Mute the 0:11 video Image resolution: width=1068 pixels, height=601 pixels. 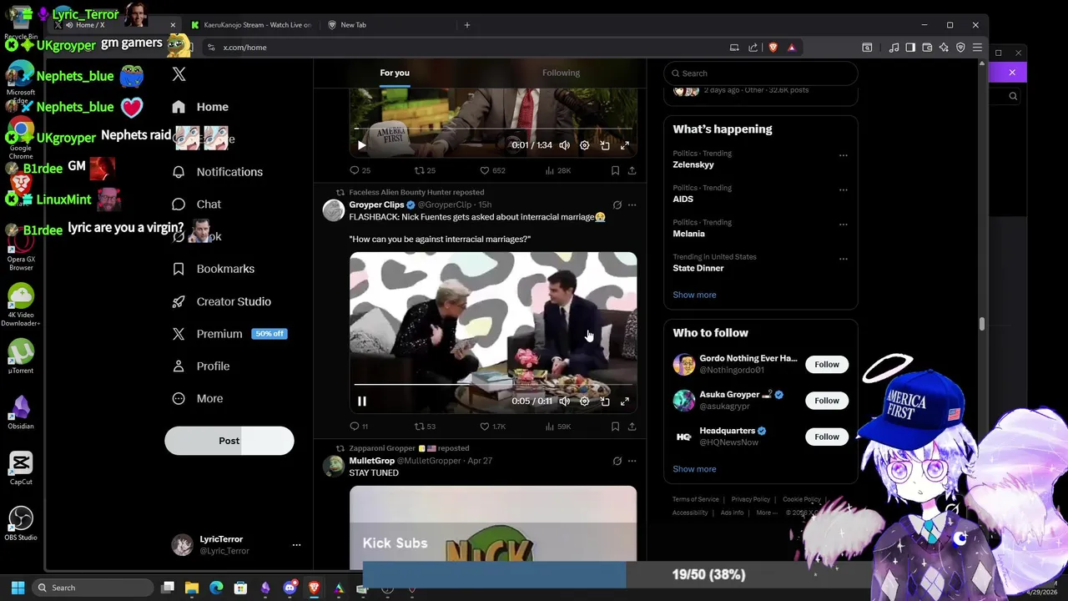coord(564,402)
